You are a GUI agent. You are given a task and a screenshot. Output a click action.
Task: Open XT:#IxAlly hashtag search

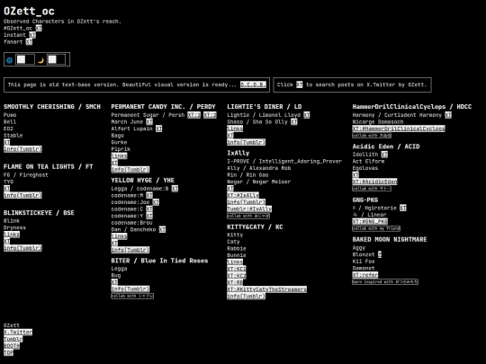pos(243,195)
